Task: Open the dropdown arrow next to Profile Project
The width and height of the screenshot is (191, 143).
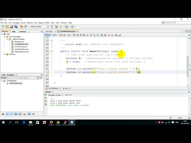Action: (75, 27)
